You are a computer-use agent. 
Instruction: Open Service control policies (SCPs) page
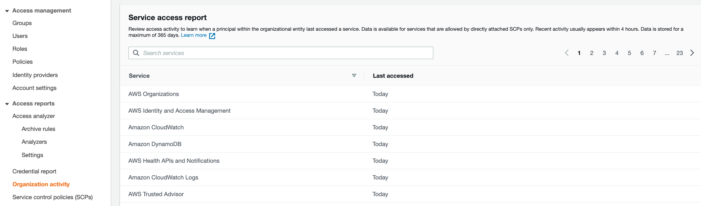tap(53, 197)
